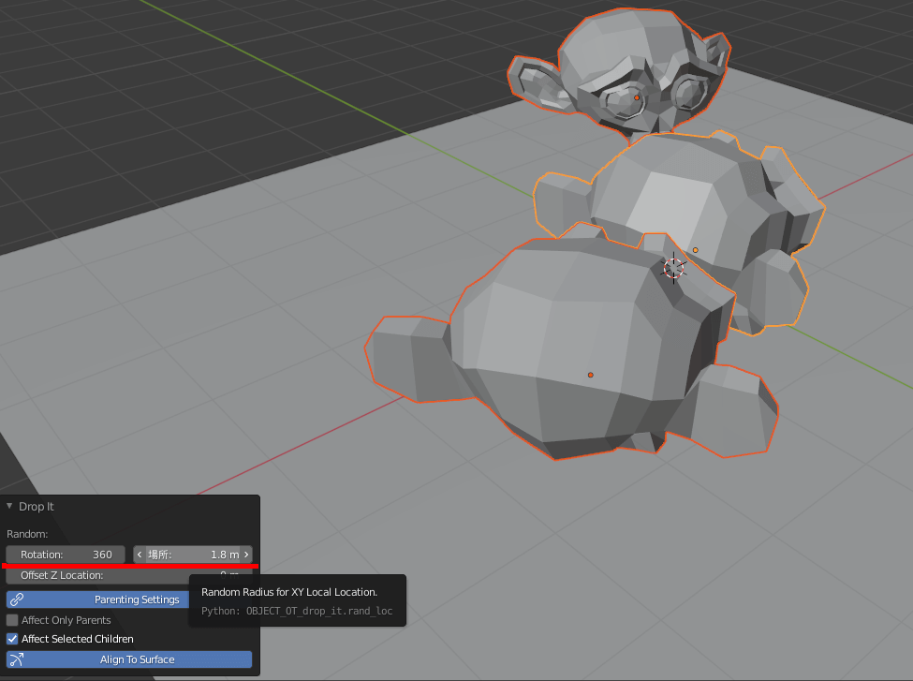
Task: Click the origin dot on the foreground monkey
Action: coord(591,374)
